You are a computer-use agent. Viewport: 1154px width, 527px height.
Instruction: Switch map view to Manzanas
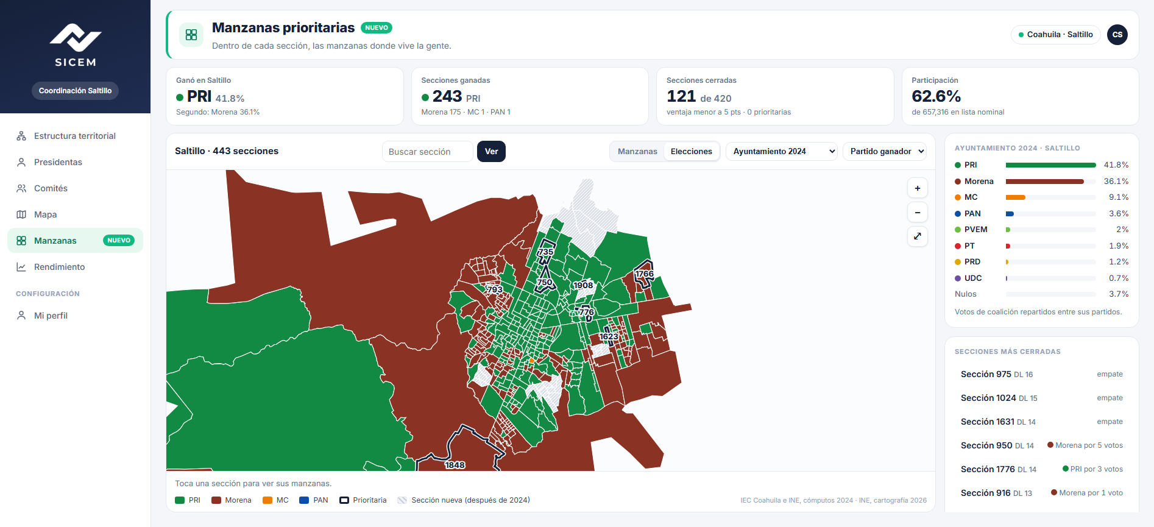pyautogui.click(x=637, y=151)
